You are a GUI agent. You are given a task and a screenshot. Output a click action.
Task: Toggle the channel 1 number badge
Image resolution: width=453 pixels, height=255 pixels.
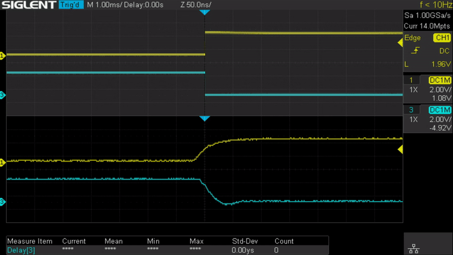412,80
